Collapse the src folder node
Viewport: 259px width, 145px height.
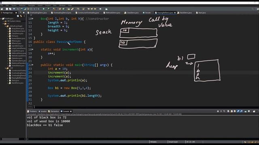pos(3,24)
